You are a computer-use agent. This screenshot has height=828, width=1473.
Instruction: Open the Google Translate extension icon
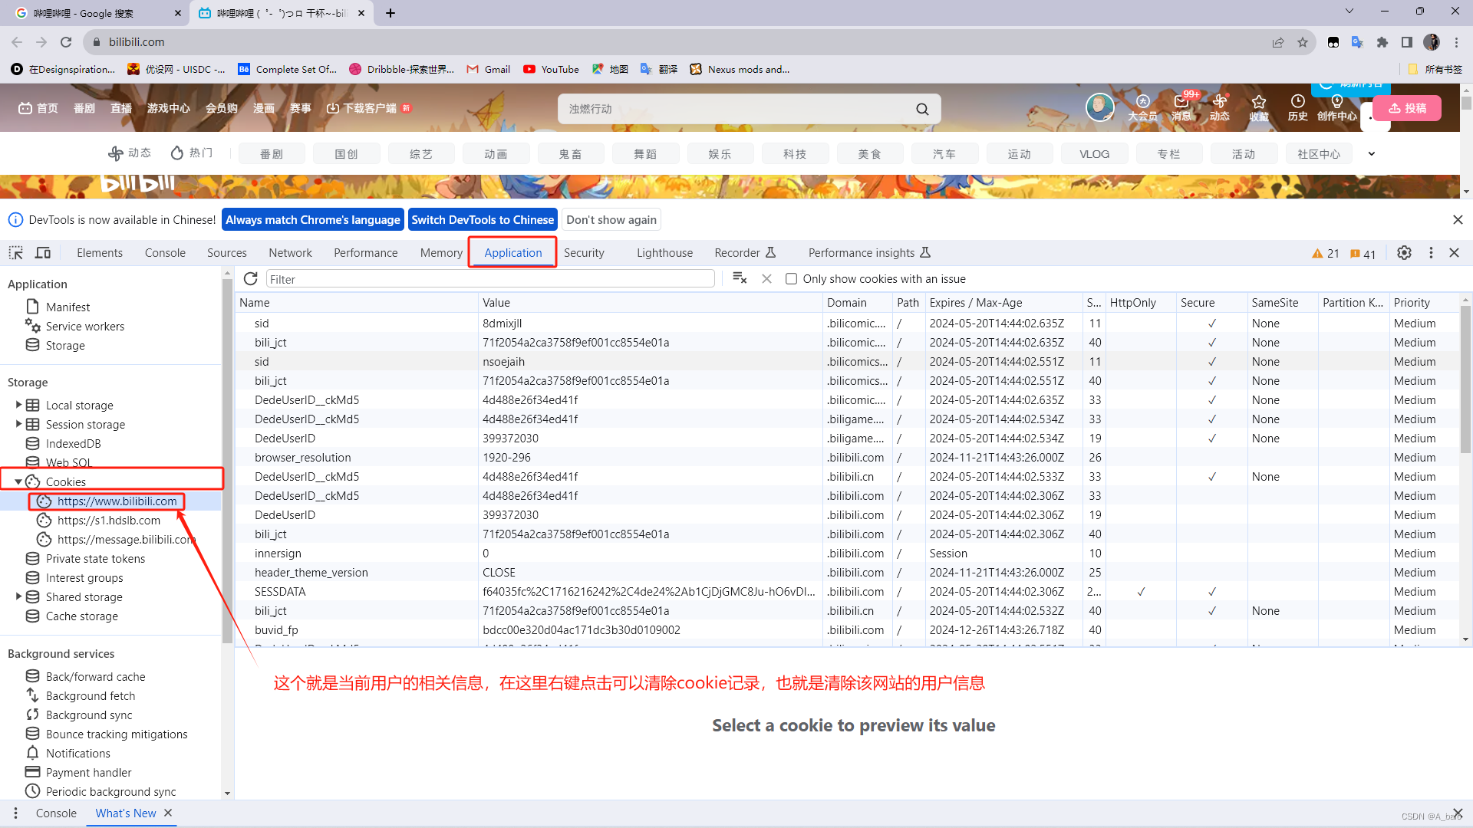pos(1358,42)
